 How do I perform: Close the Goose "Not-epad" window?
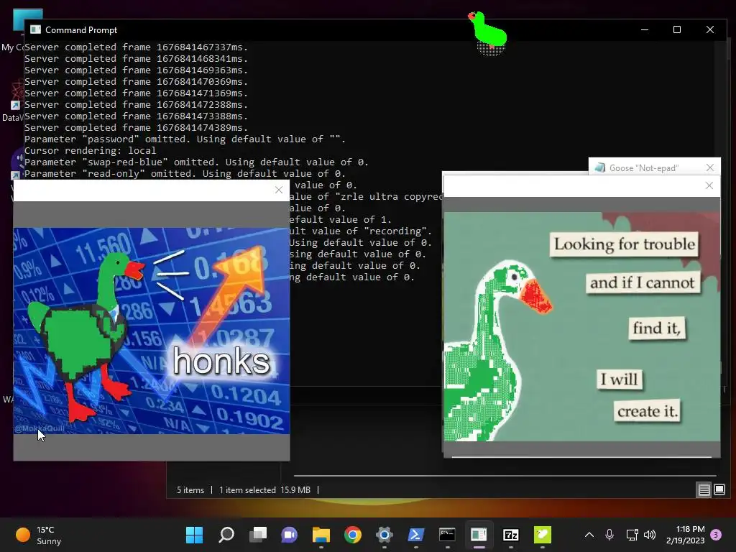pos(709,167)
